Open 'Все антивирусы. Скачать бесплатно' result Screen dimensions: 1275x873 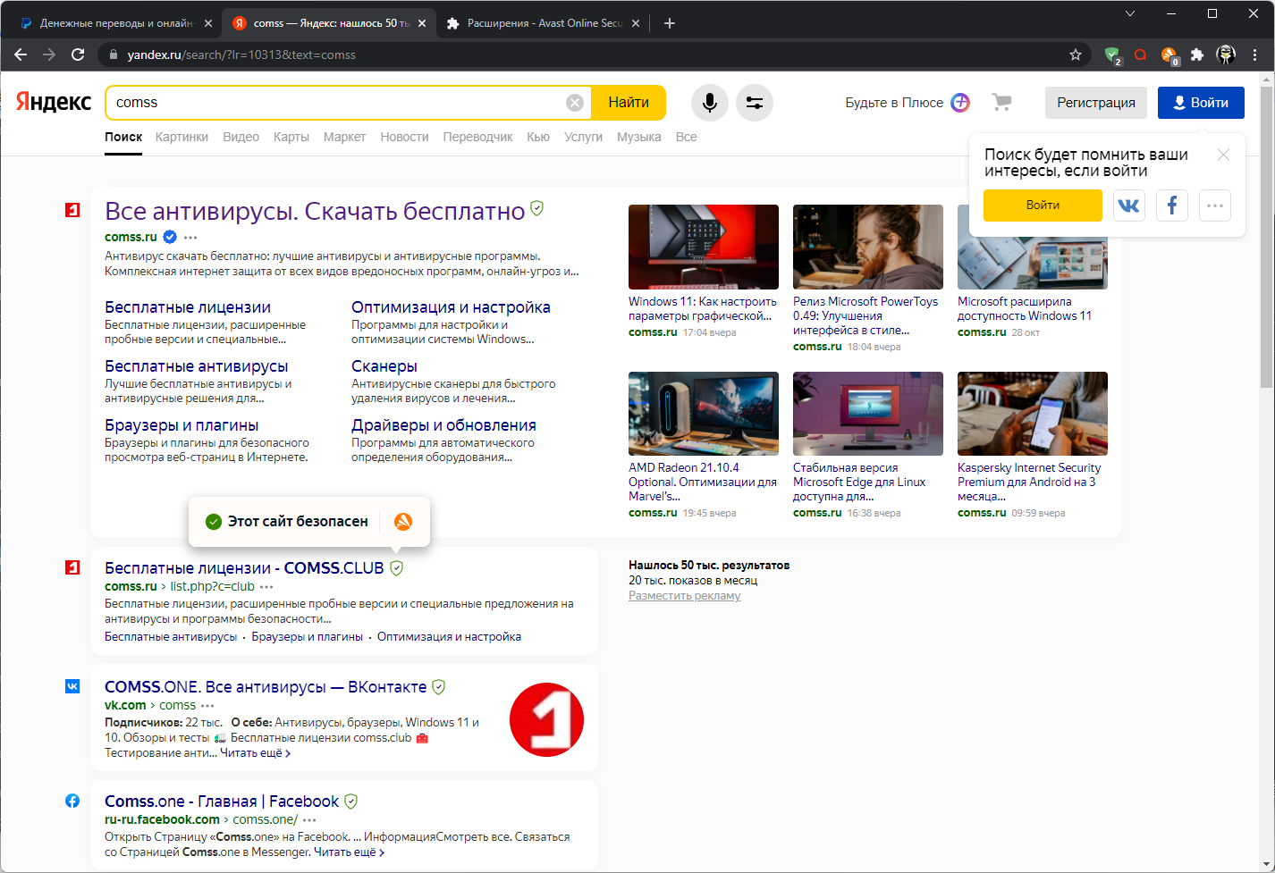click(x=315, y=211)
